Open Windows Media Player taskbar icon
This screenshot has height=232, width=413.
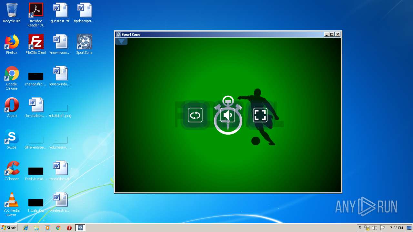click(47, 228)
